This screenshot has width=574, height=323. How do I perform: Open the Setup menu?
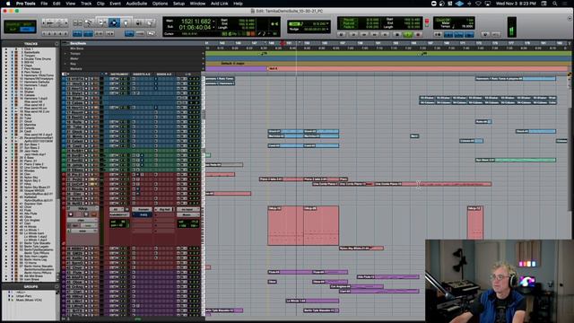click(178, 4)
